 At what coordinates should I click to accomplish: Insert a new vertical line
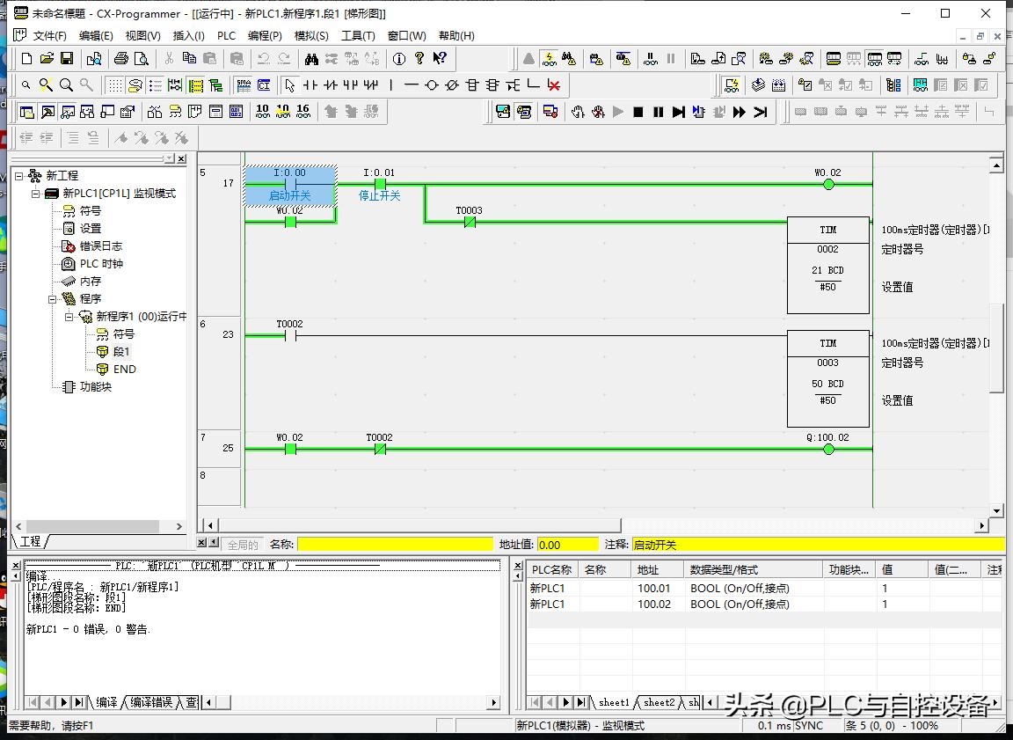pos(390,85)
